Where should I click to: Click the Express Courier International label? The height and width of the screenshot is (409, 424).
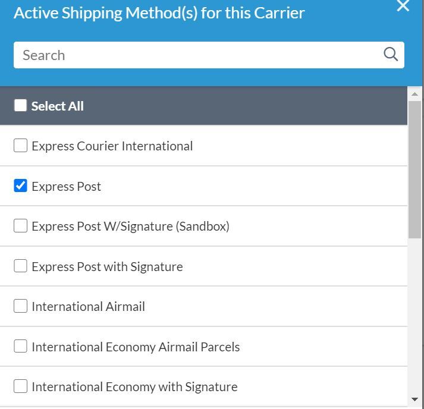112,146
